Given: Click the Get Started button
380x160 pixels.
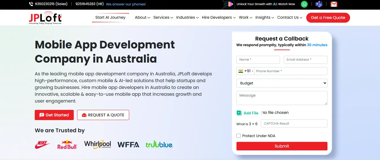Looking at the screenshot, I should 54,115.
